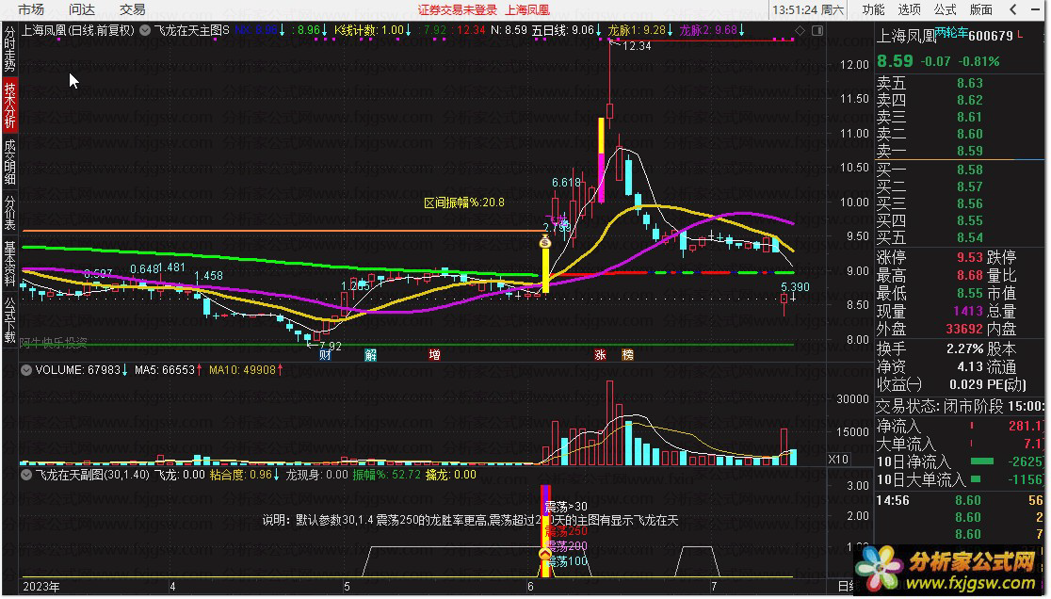
Task: Open 公式下载 sidebar tab
Action: [9, 319]
